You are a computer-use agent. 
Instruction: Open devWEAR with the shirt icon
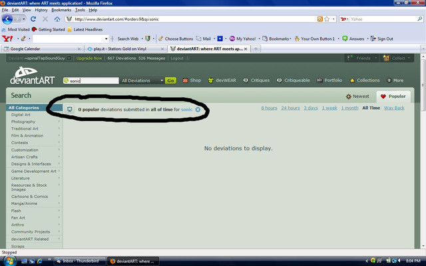pos(222,80)
